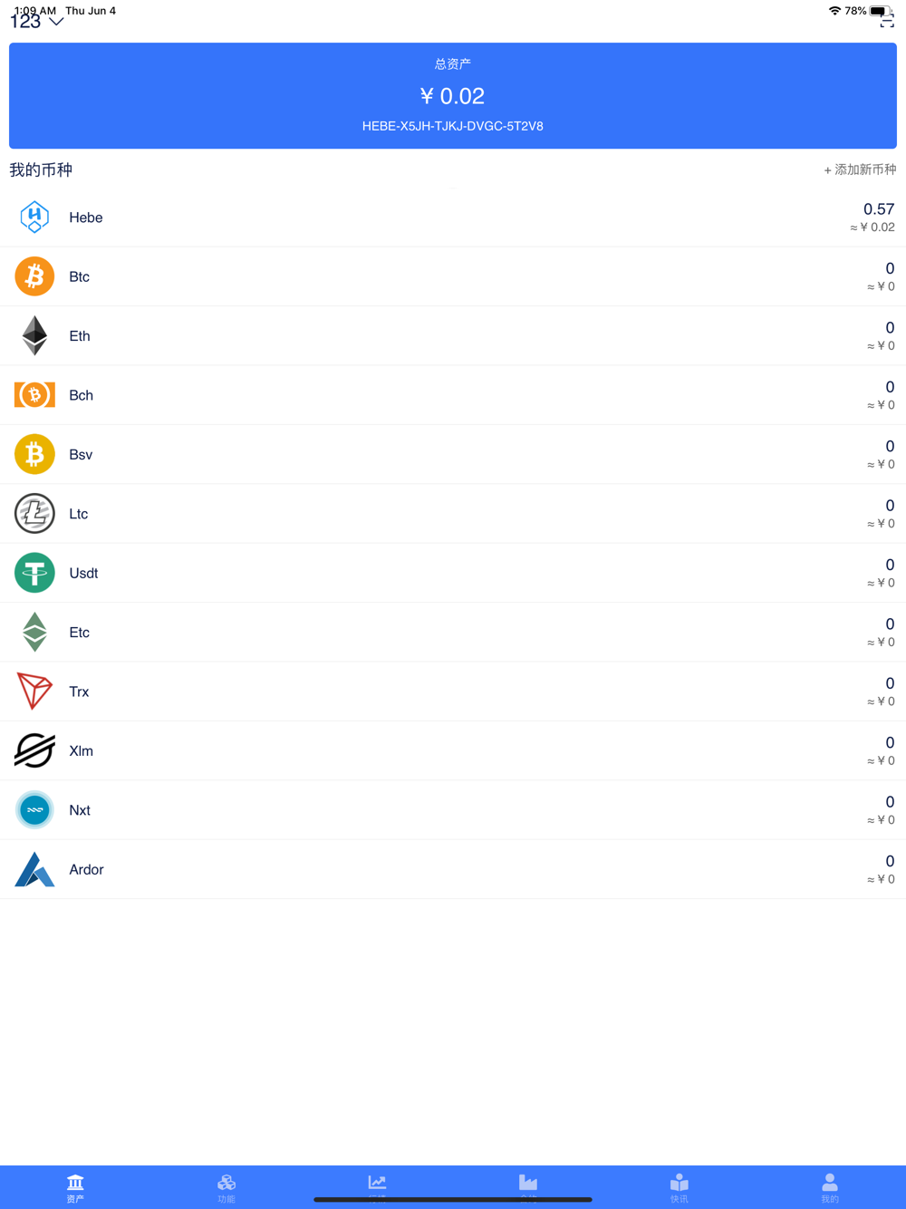Viewport: 906px width, 1209px height.
Task: Tap the scan QR code icon
Action: 886,22
